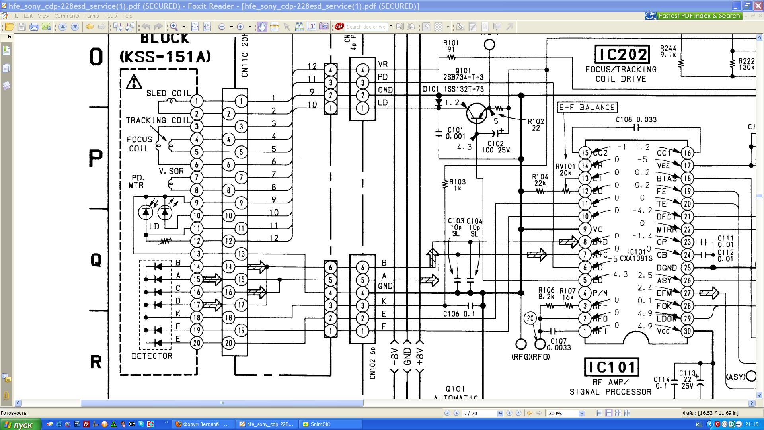This screenshot has width=764, height=430.
Task: Select the Zoom In magnifier tool
Action: [174, 27]
